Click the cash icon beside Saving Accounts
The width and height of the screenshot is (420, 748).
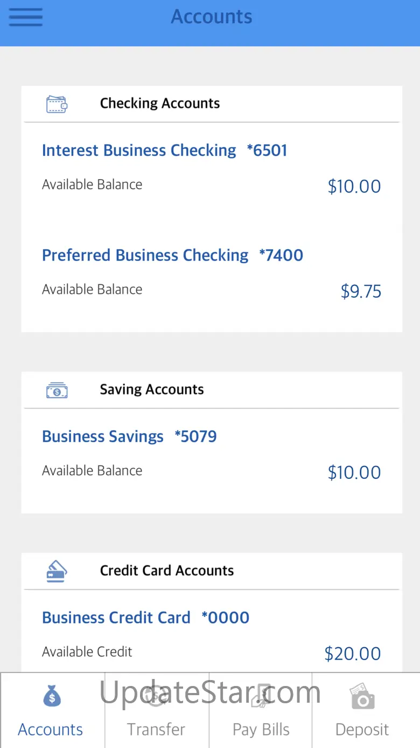57,390
